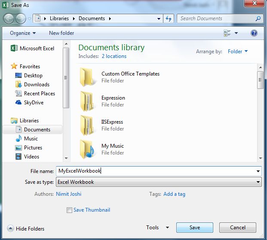Click the Music note icon in navigation pane

click(x=18, y=138)
